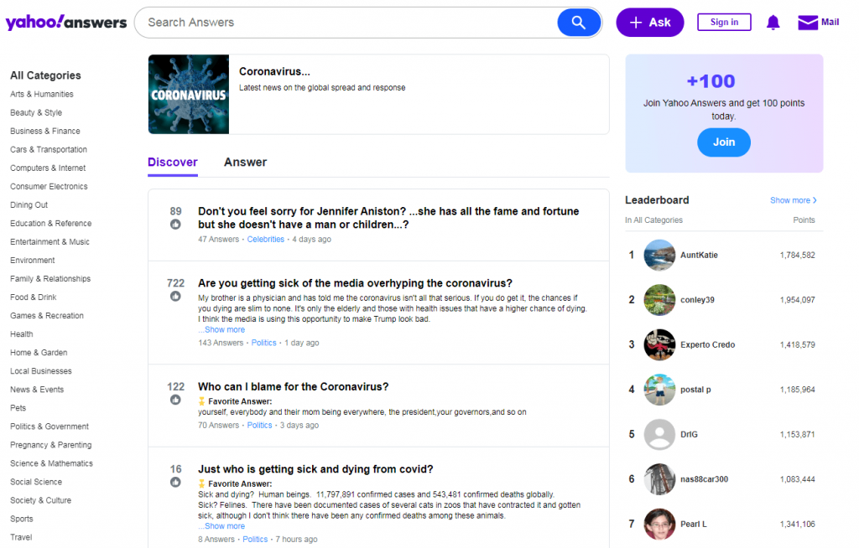Open Family & Relationships category
The width and height of the screenshot is (859, 548).
[x=50, y=279]
